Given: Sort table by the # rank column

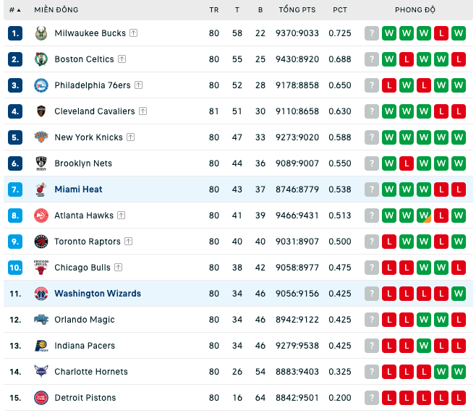Looking at the screenshot, I should 14,10.
